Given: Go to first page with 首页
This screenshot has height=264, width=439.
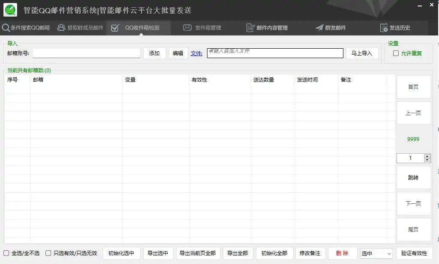Looking at the screenshot, I should [x=414, y=87].
